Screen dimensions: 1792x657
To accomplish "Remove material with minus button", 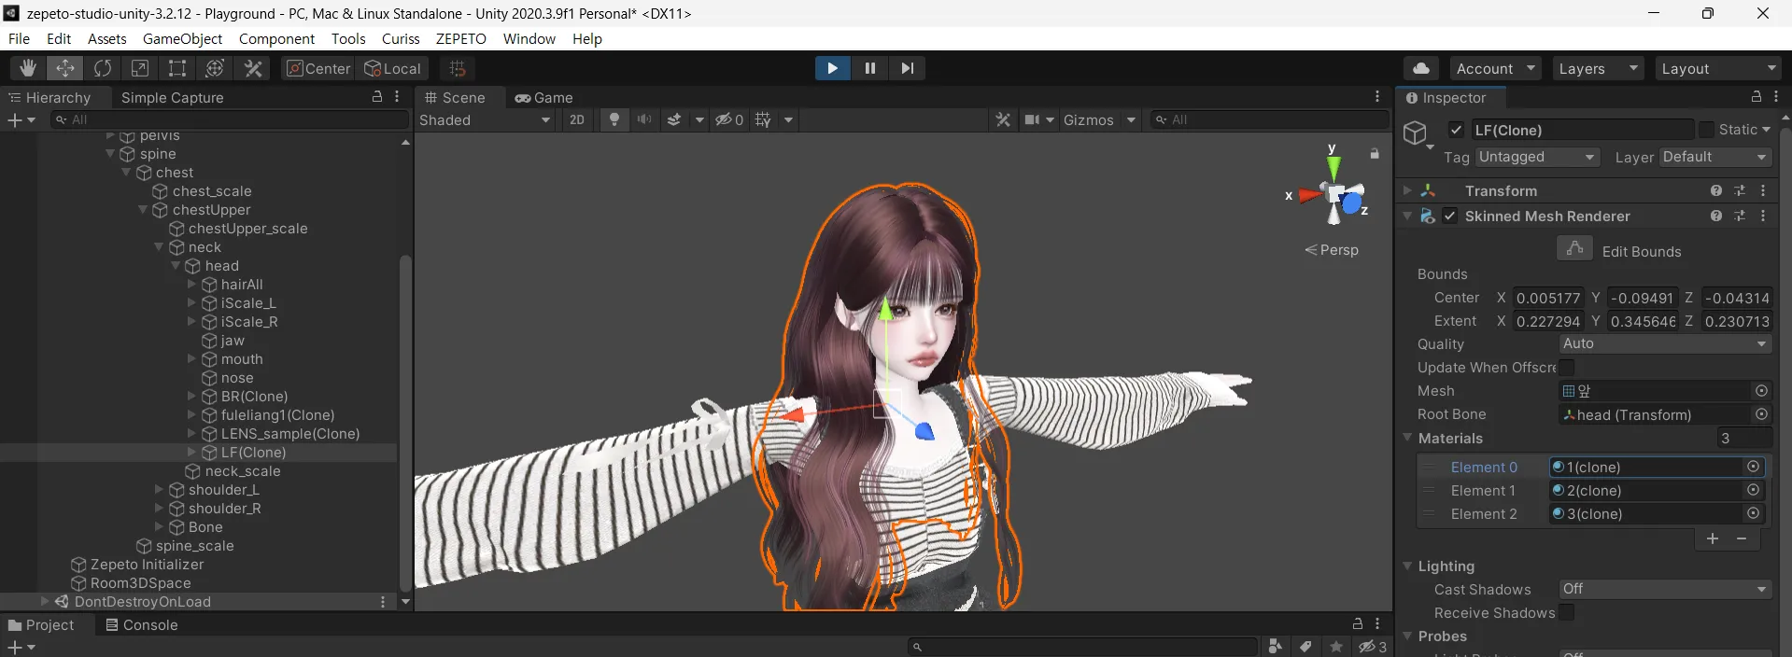I will 1742,538.
